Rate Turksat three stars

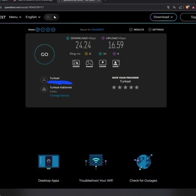click(x=125, y=87)
